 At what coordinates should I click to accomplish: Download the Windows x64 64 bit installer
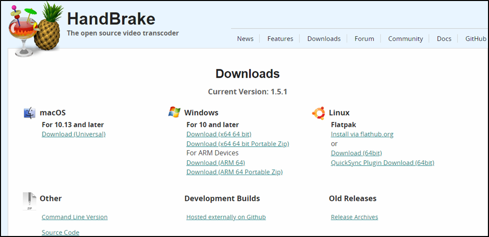coord(219,134)
